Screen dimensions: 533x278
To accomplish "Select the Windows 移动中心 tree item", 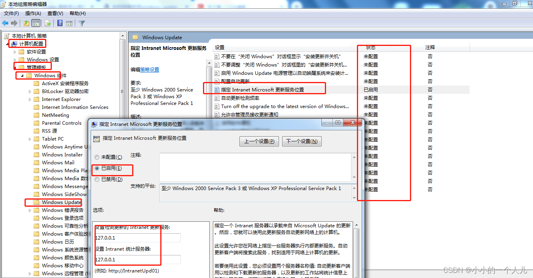I will (63, 266).
